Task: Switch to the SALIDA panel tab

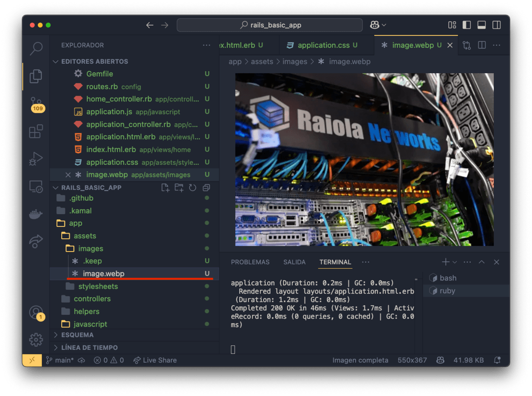Action: 294,262
